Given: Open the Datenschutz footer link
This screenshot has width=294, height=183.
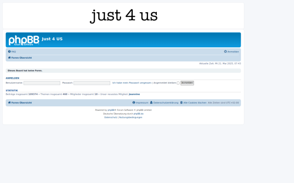Looking at the screenshot, I should click(111, 117).
